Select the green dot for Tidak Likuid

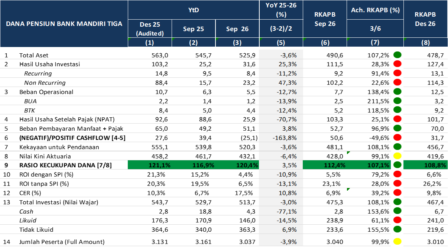click(397, 229)
